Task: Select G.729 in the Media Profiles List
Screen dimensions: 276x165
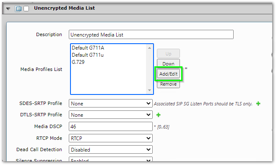Action: pyautogui.click(x=78, y=62)
